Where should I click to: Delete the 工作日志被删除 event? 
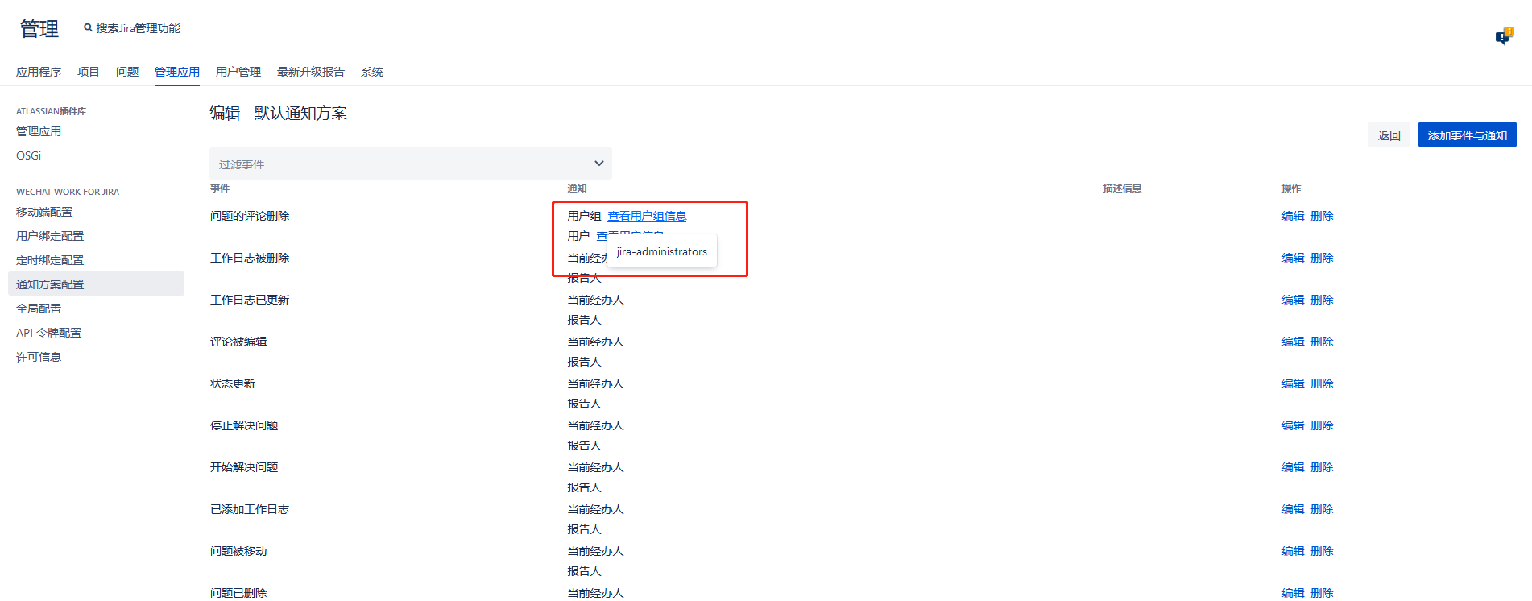click(x=1321, y=258)
